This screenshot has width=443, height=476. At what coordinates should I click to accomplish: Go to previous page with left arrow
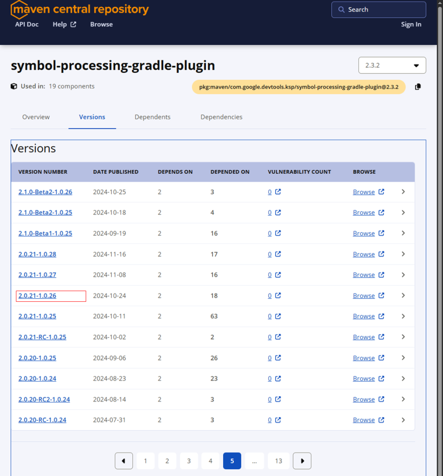124,461
